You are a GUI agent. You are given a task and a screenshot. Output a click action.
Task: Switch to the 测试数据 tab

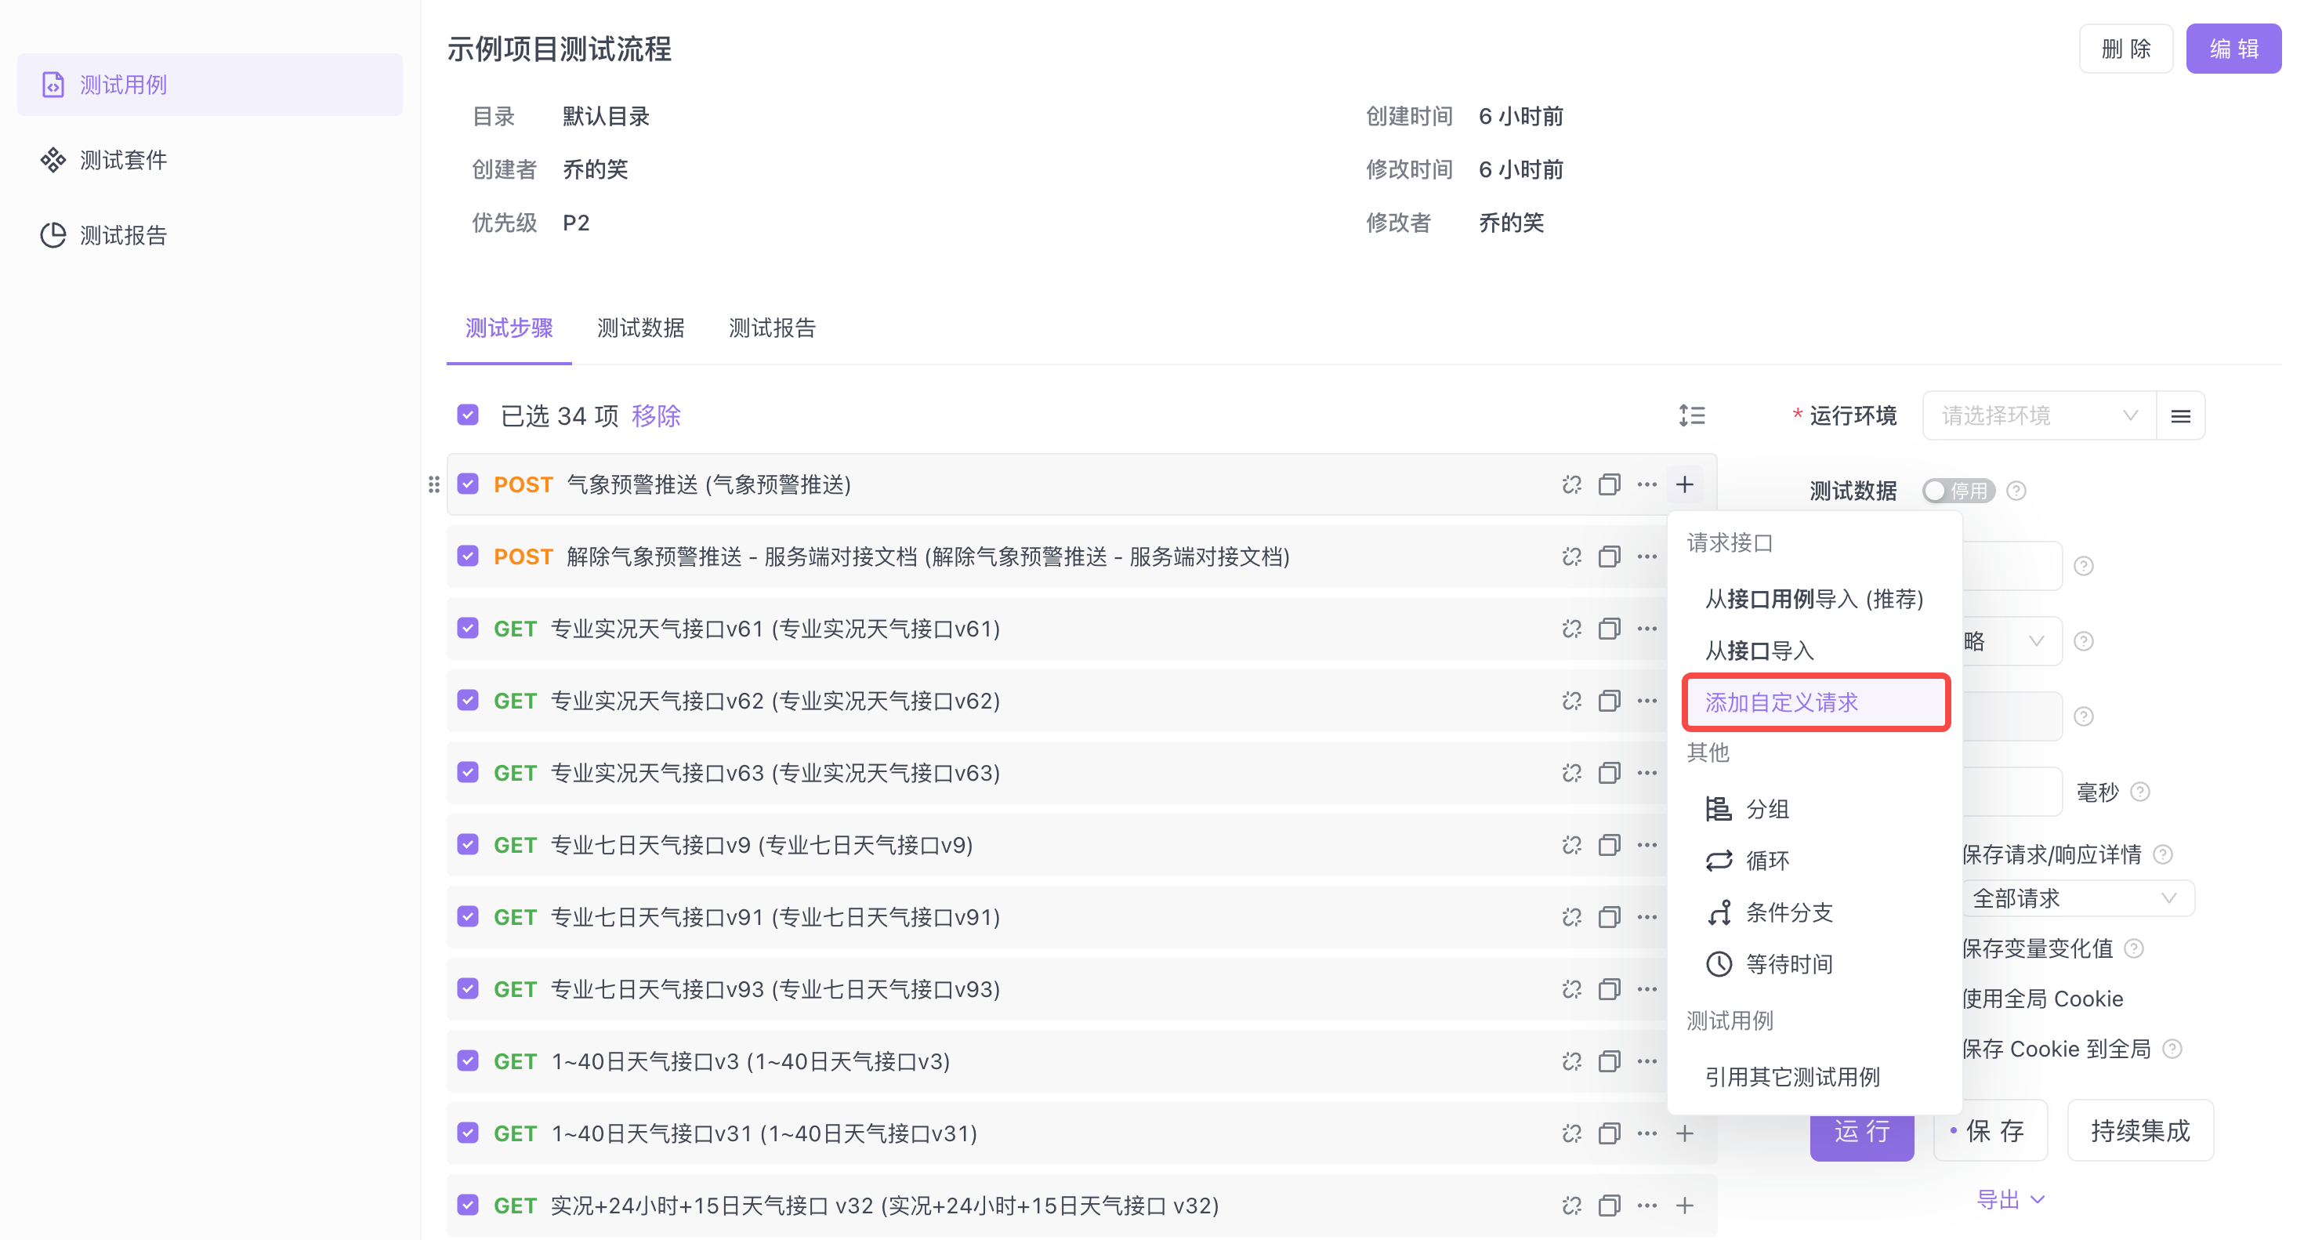tap(640, 328)
